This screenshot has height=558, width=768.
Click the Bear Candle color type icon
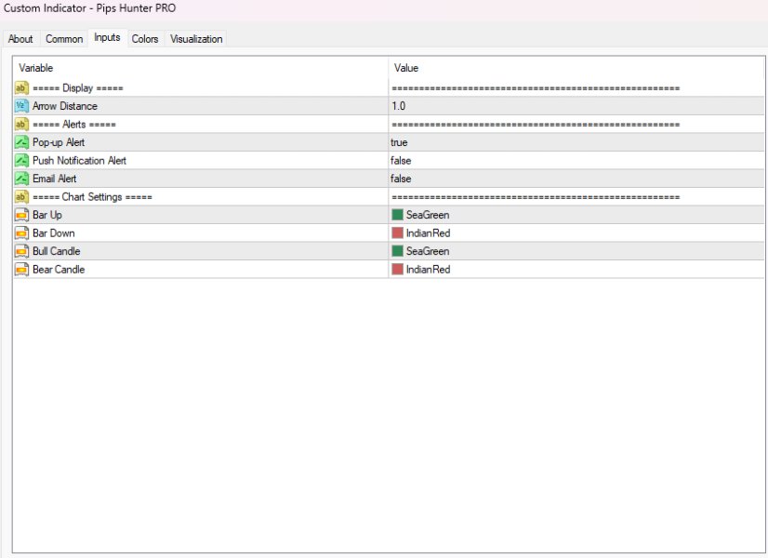(x=21, y=270)
